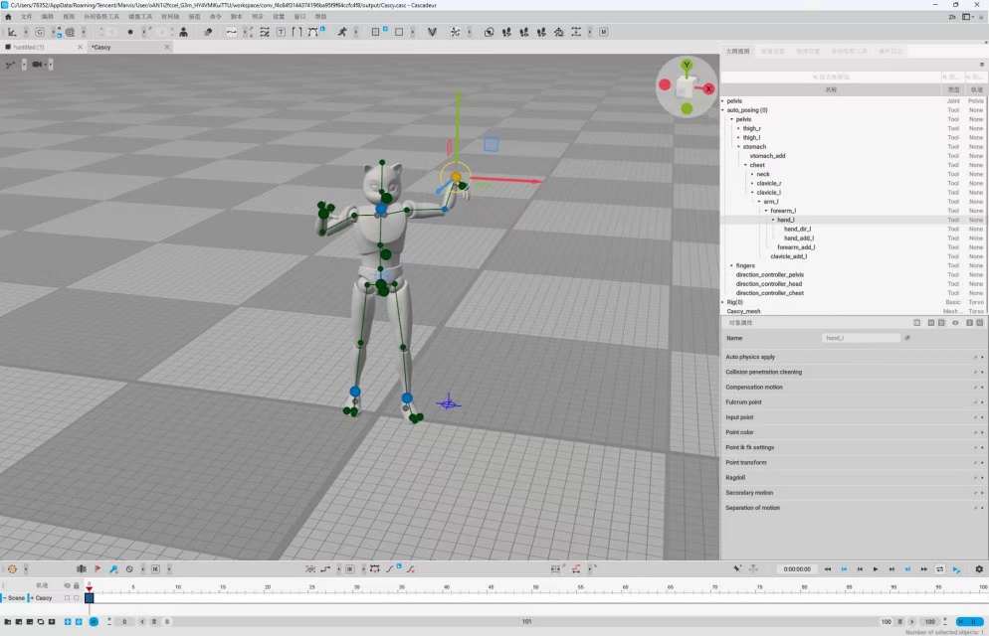Click the IK button near the flag icon
Image resolution: width=989 pixels, height=636 pixels.
tap(155, 568)
